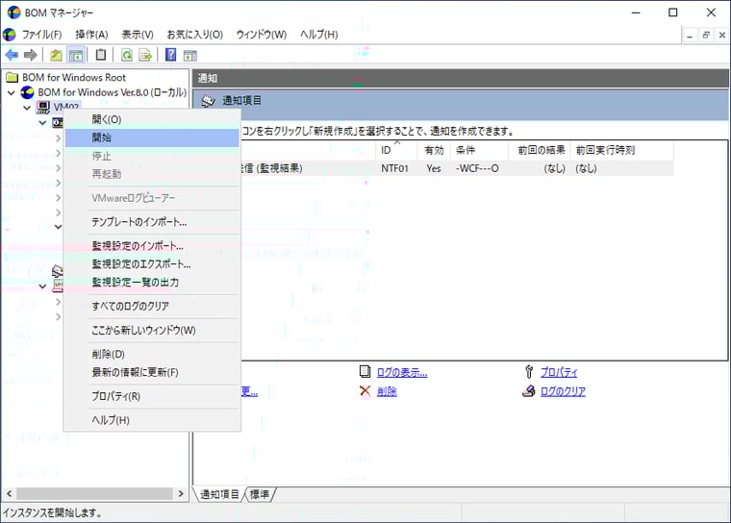Collapse the BOM for Windows Ver.8.0 node
The height and width of the screenshot is (523, 731).
[12, 92]
